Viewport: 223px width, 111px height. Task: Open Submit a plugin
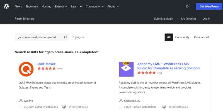tap(164, 19)
